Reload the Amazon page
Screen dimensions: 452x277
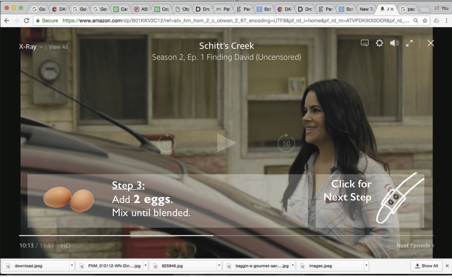point(27,20)
